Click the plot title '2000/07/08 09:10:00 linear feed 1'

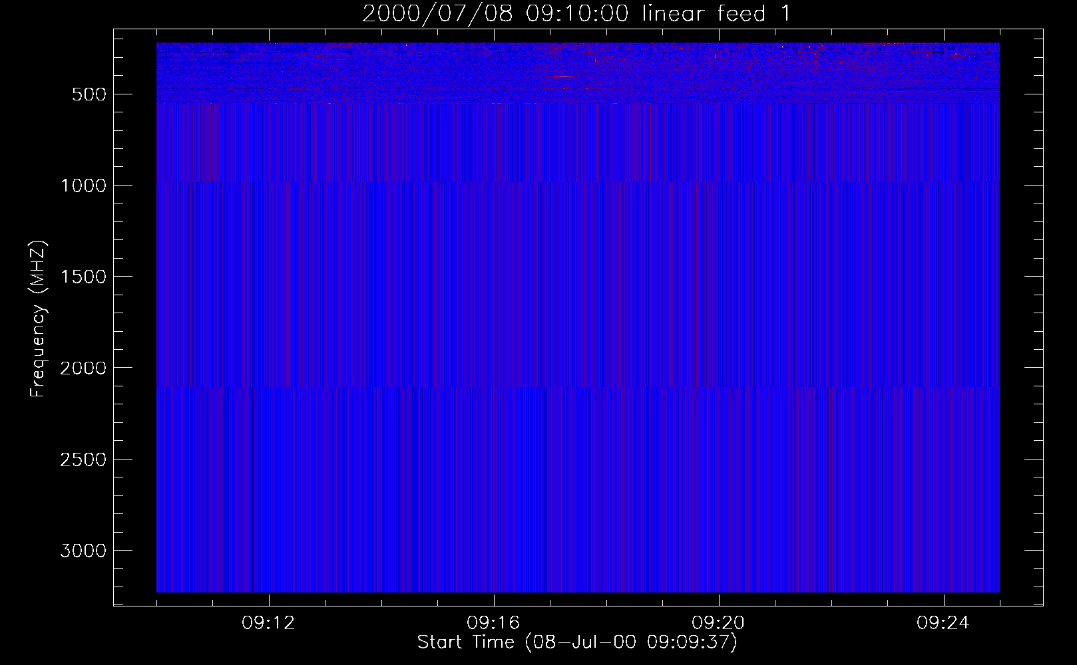tap(577, 13)
